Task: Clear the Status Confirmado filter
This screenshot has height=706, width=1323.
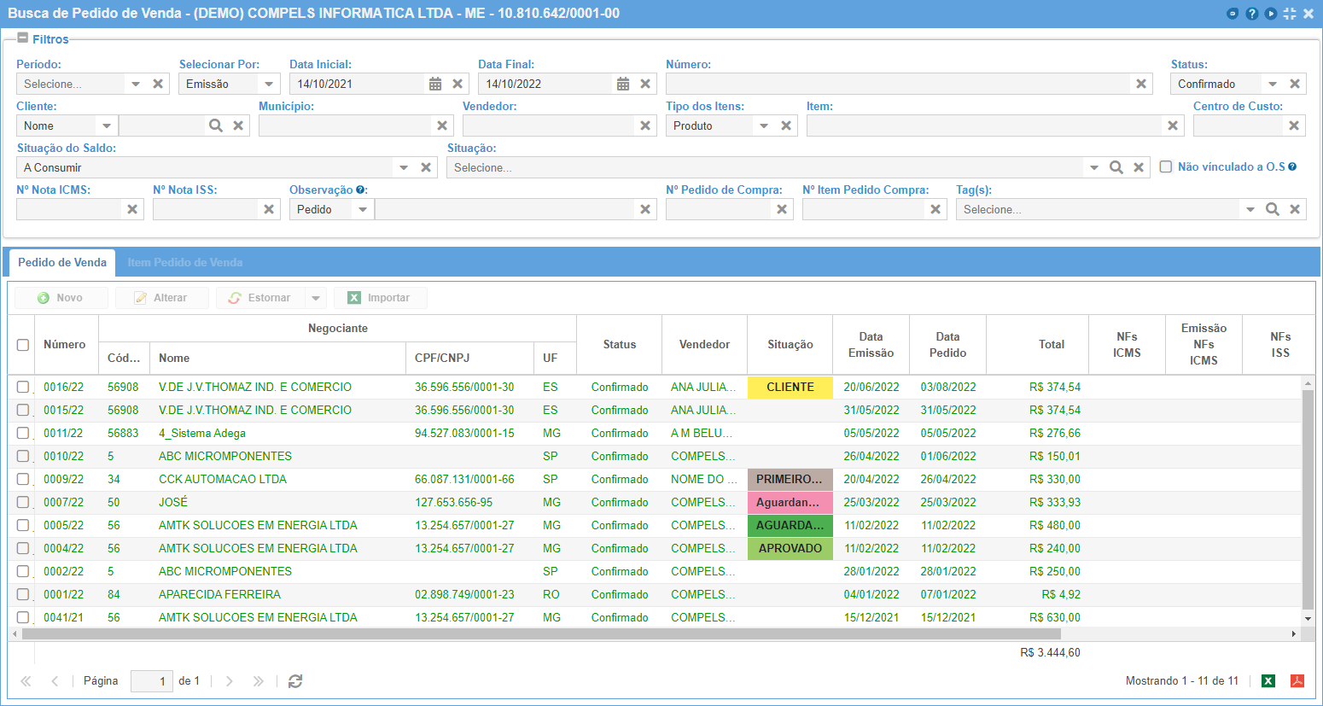Action: [x=1295, y=84]
